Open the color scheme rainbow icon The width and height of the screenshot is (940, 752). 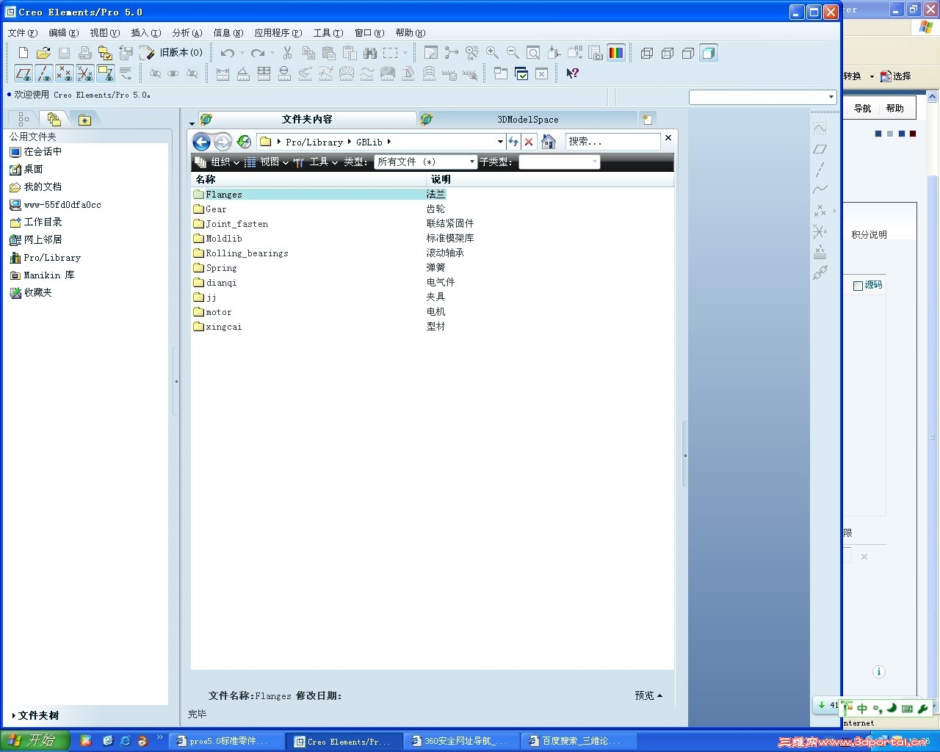616,53
